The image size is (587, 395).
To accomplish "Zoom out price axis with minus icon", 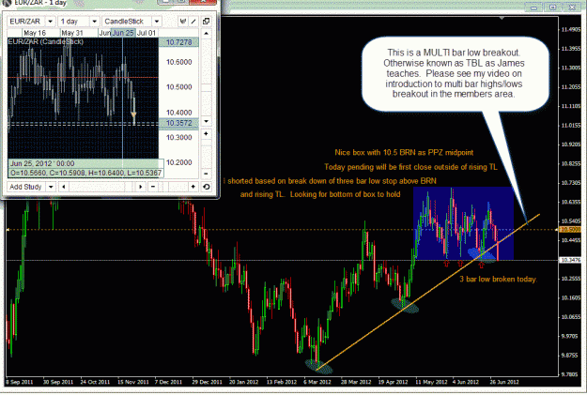I will [x=207, y=174].
